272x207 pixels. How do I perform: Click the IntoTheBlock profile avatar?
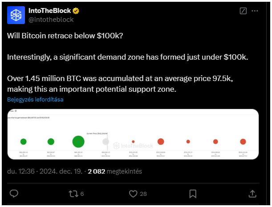16,15
